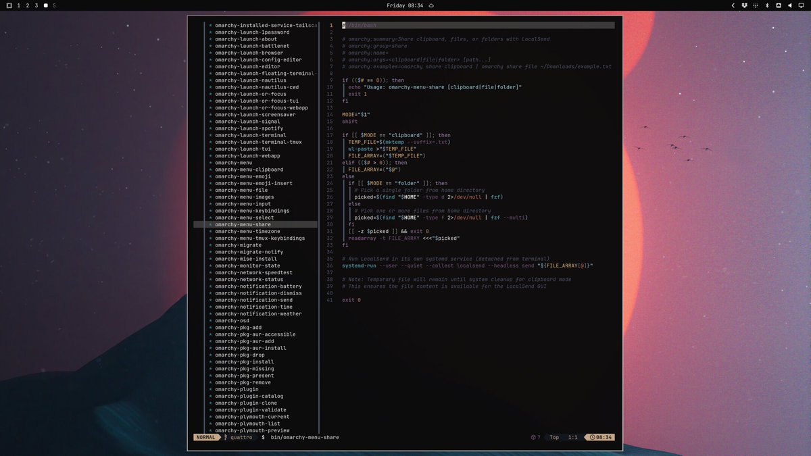811x456 pixels.
Task: Click the clock icon in the editor statusline
Action: 593,437
